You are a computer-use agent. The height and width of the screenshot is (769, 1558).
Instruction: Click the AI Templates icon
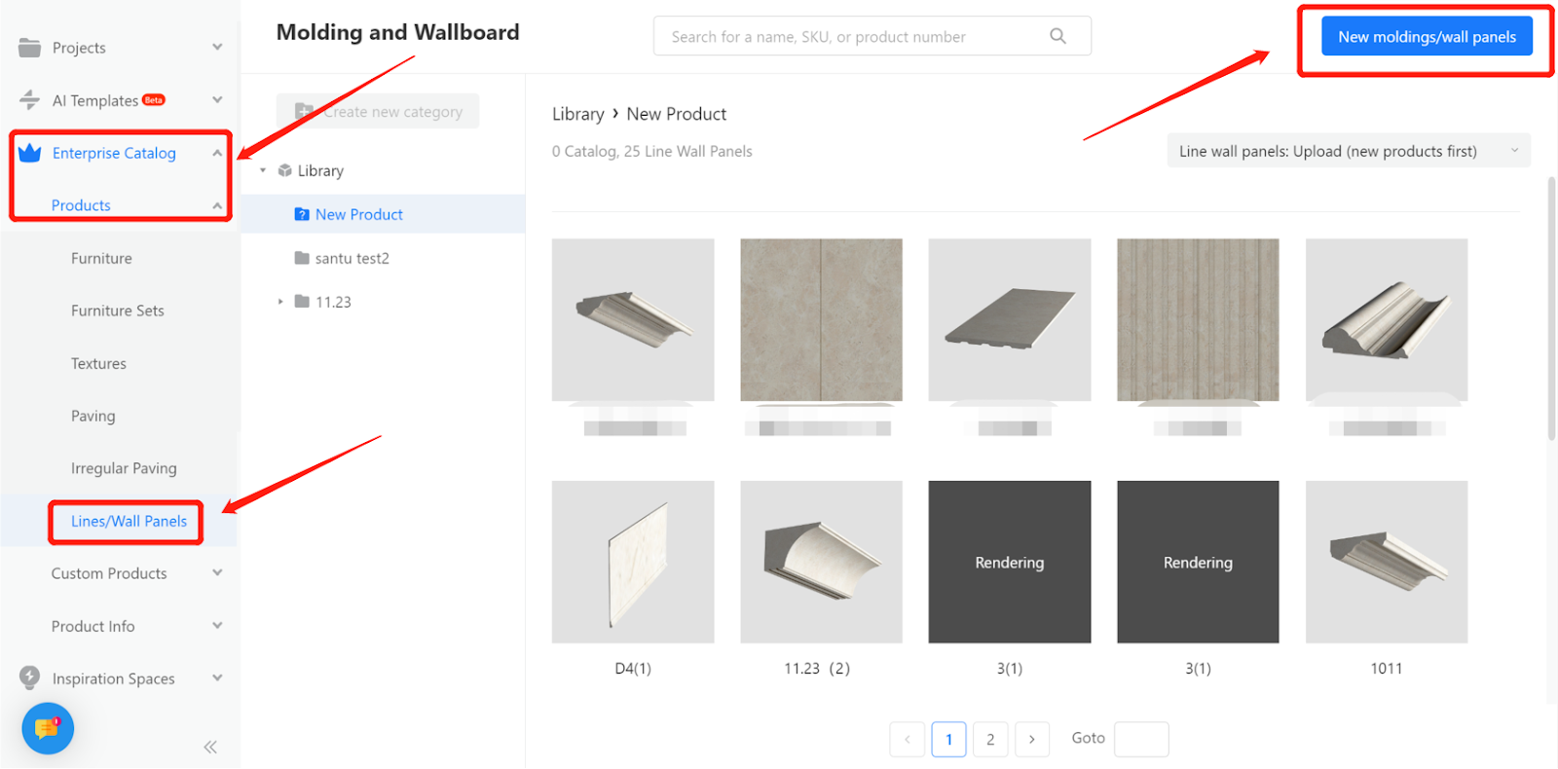pos(30,100)
